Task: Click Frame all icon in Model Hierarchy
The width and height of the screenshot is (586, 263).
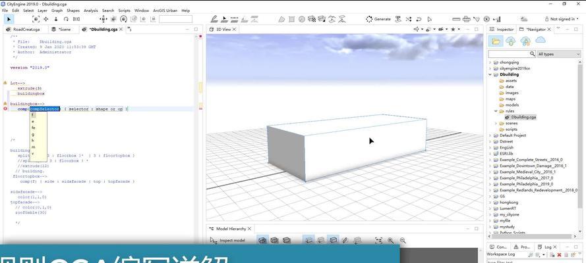Action: [378, 240]
